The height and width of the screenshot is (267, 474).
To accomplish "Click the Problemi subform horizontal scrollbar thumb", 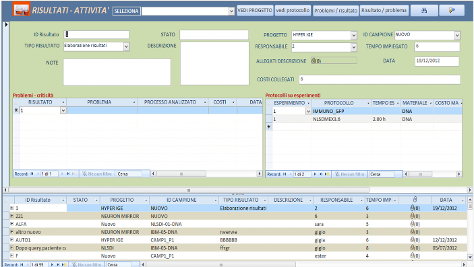I will [181, 174].
